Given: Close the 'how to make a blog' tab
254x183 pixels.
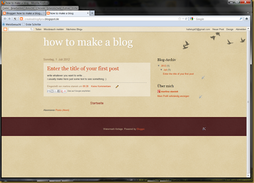Looking at the screenshot, I should [x=88, y=13].
